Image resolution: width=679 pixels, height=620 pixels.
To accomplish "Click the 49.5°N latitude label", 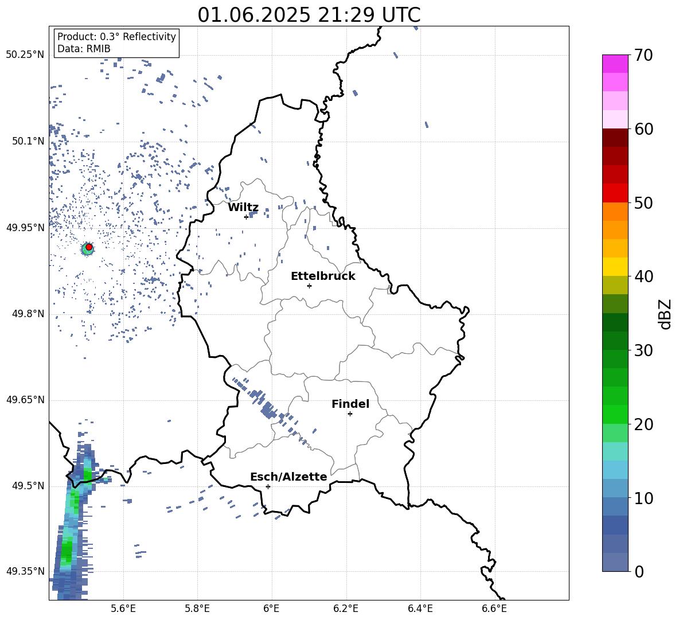I will [28, 486].
